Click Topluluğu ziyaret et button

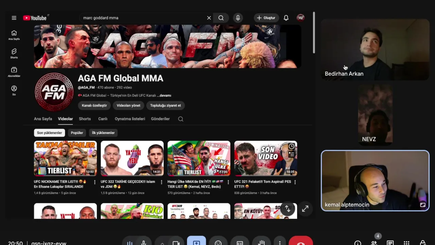pyautogui.click(x=166, y=105)
